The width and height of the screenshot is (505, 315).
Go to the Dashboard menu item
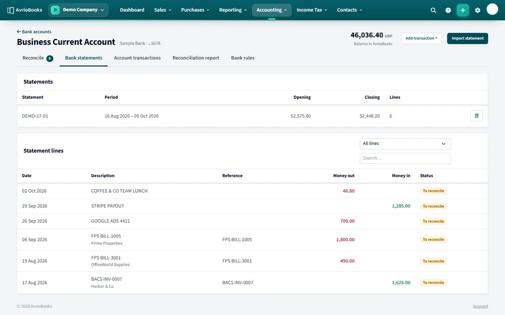(132, 10)
